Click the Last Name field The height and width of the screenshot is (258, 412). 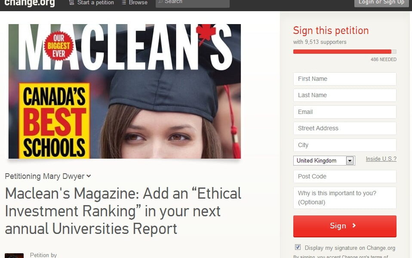(345, 95)
